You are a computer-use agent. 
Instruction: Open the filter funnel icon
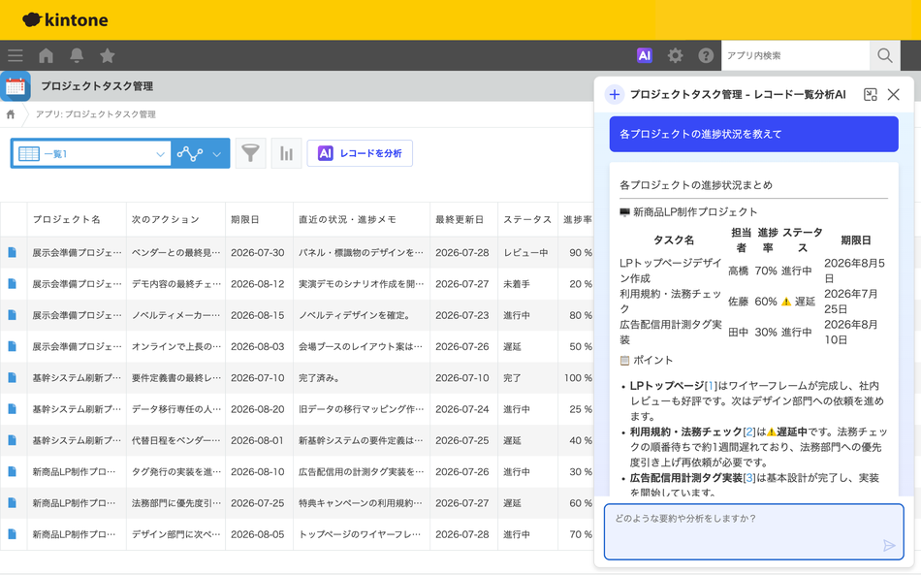pos(251,153)
